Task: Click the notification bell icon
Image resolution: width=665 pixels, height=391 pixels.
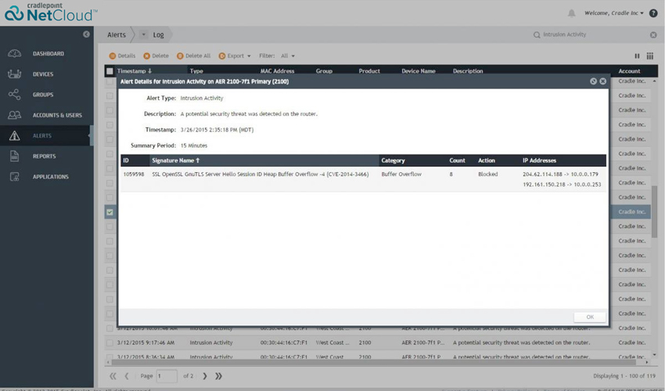Action: click(x=571, y=13)
